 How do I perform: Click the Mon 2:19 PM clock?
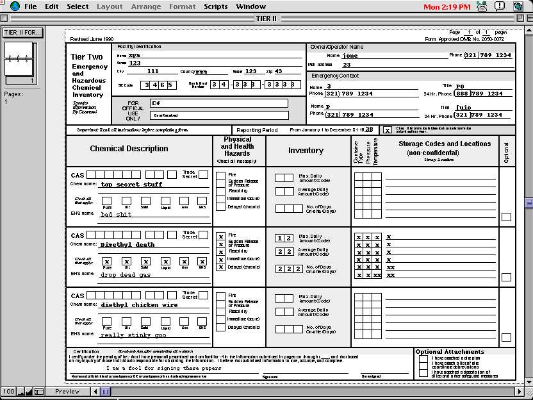[x=447, y=7]
